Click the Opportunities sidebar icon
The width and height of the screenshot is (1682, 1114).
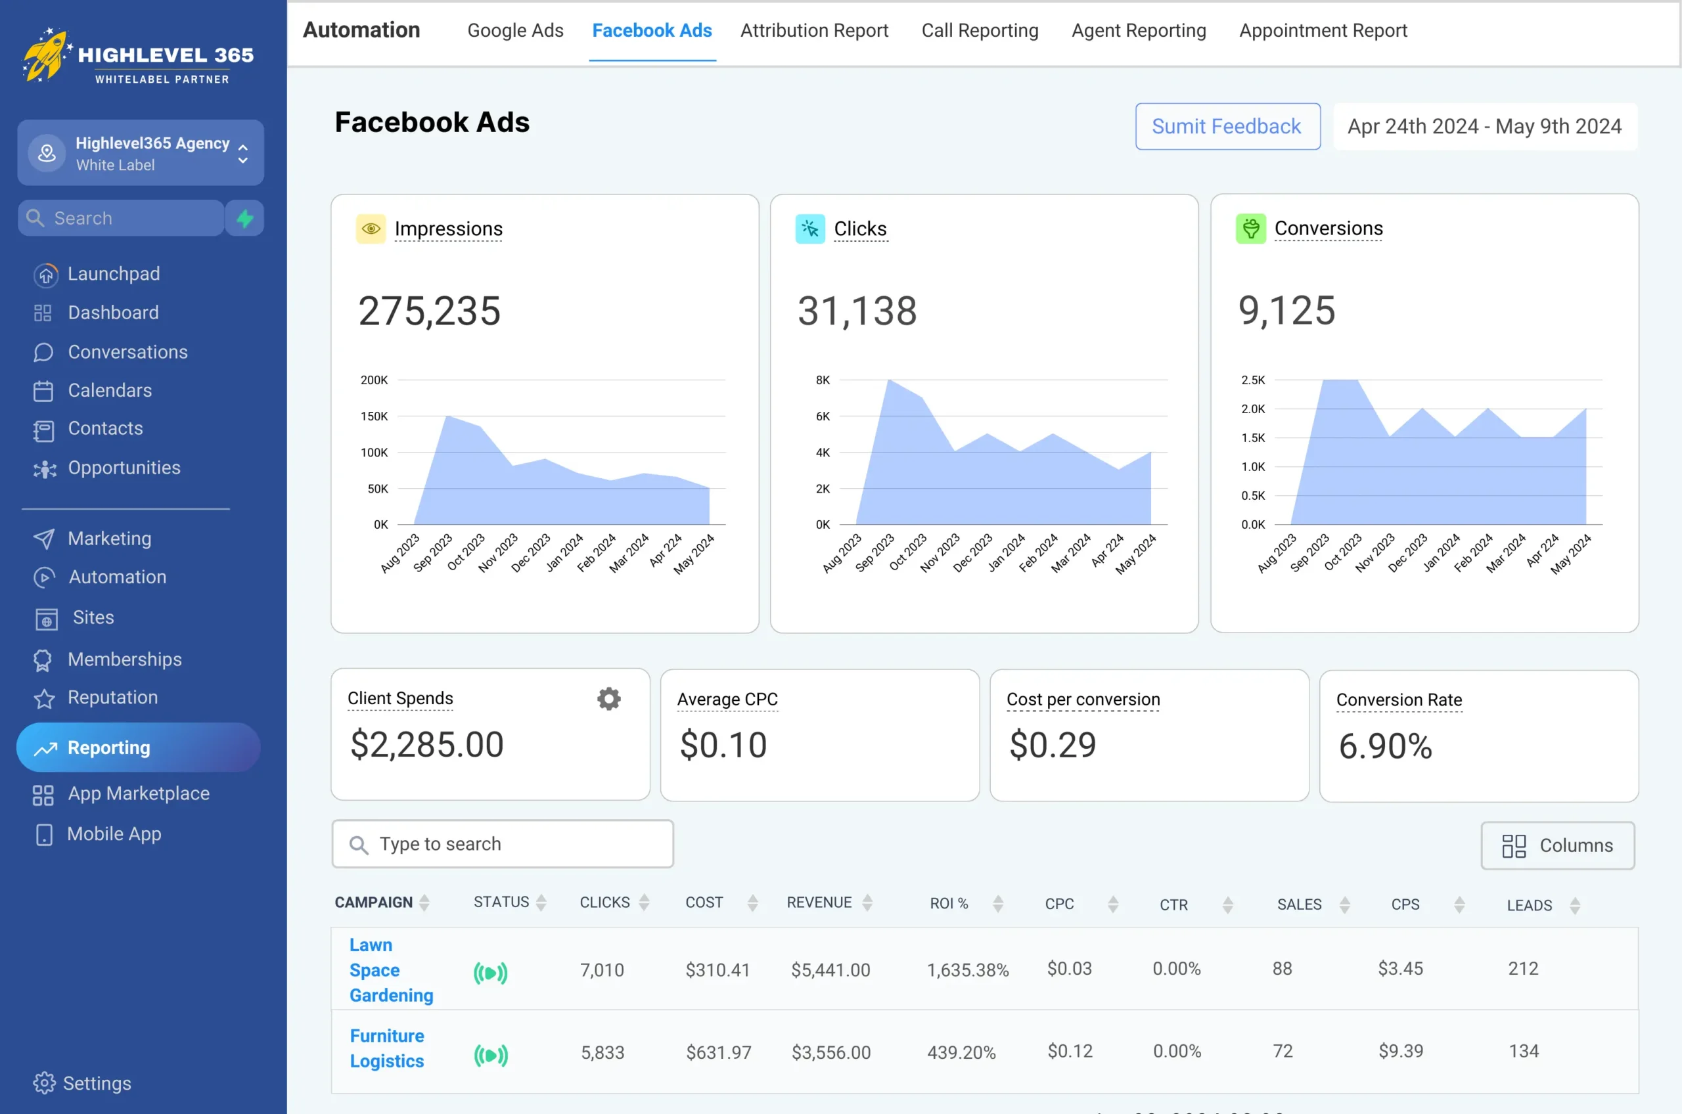click(44, 469)
